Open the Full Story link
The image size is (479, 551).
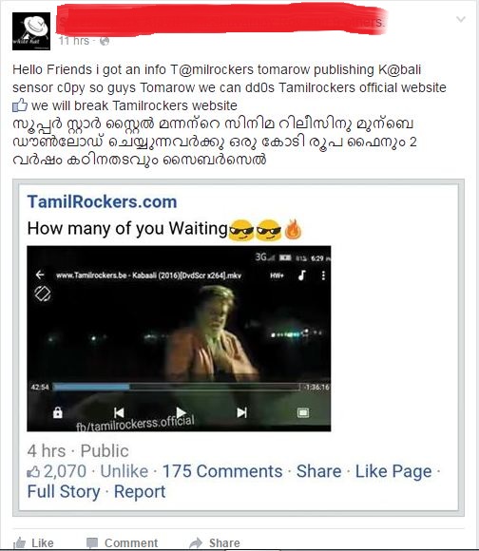(64, 491)
